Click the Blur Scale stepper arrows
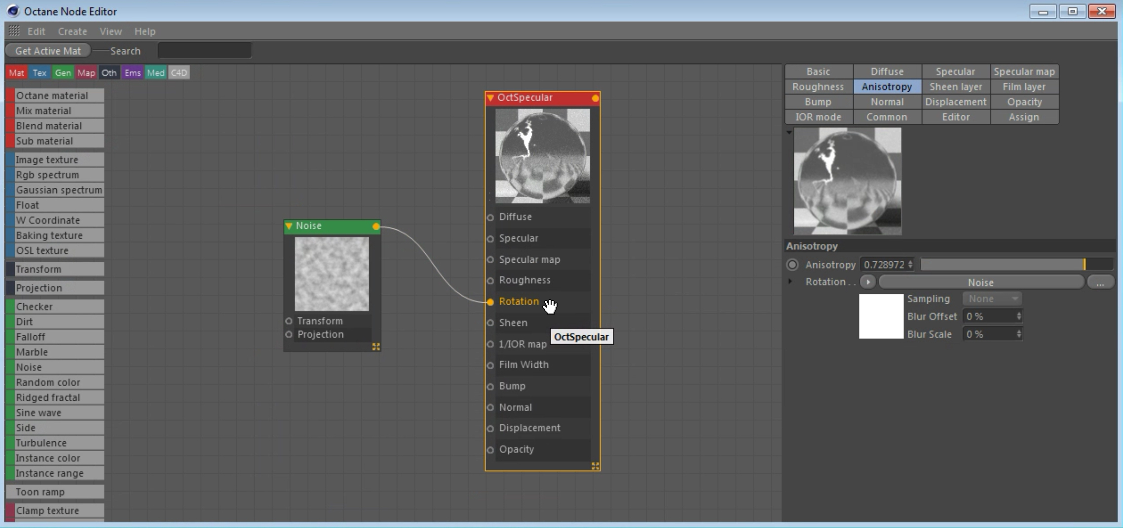The image size is (1123, 528). pyautogui.click(x=1019, y=334)
